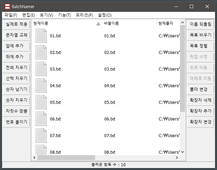Open the 프리셋(P) menu
217x170 pixels.
84,15
